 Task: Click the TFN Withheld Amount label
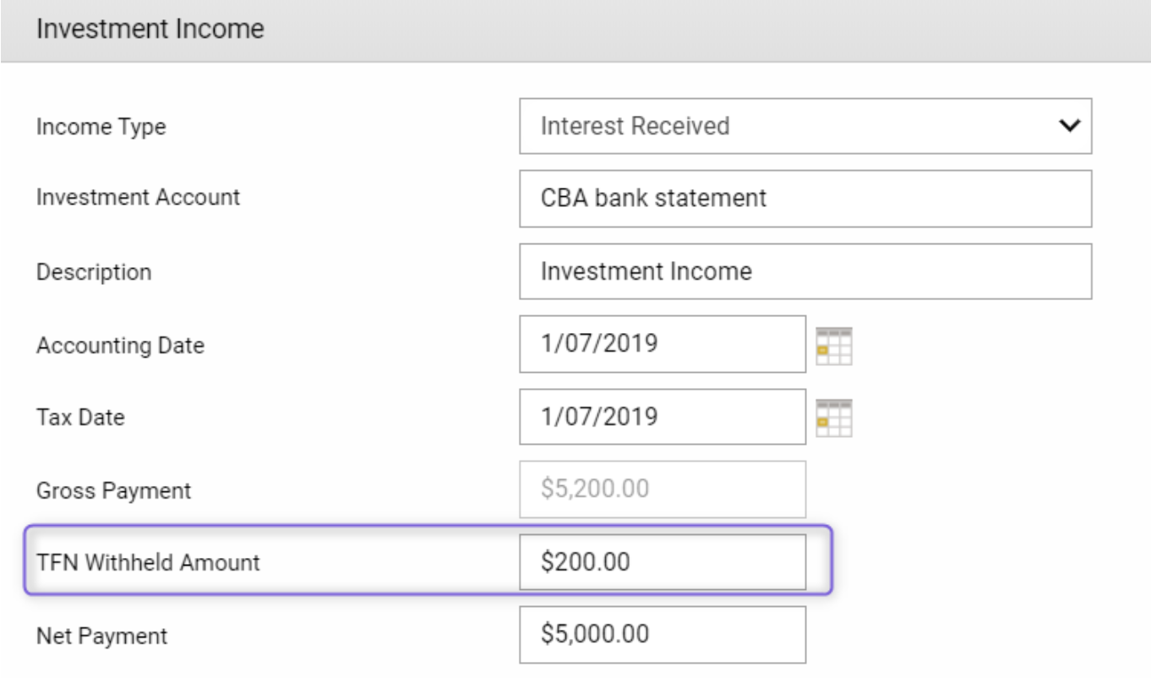148,562
